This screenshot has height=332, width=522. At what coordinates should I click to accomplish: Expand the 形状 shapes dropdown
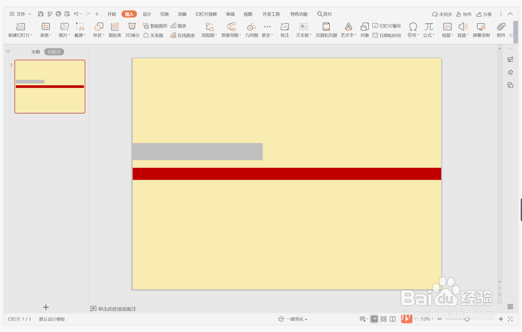tap(99, 35)
